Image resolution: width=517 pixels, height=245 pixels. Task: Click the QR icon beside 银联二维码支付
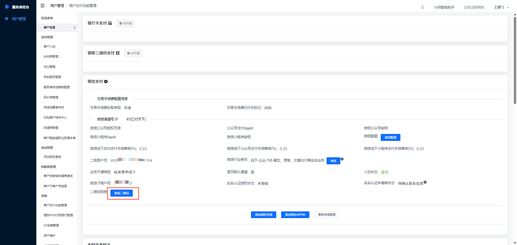118,53
